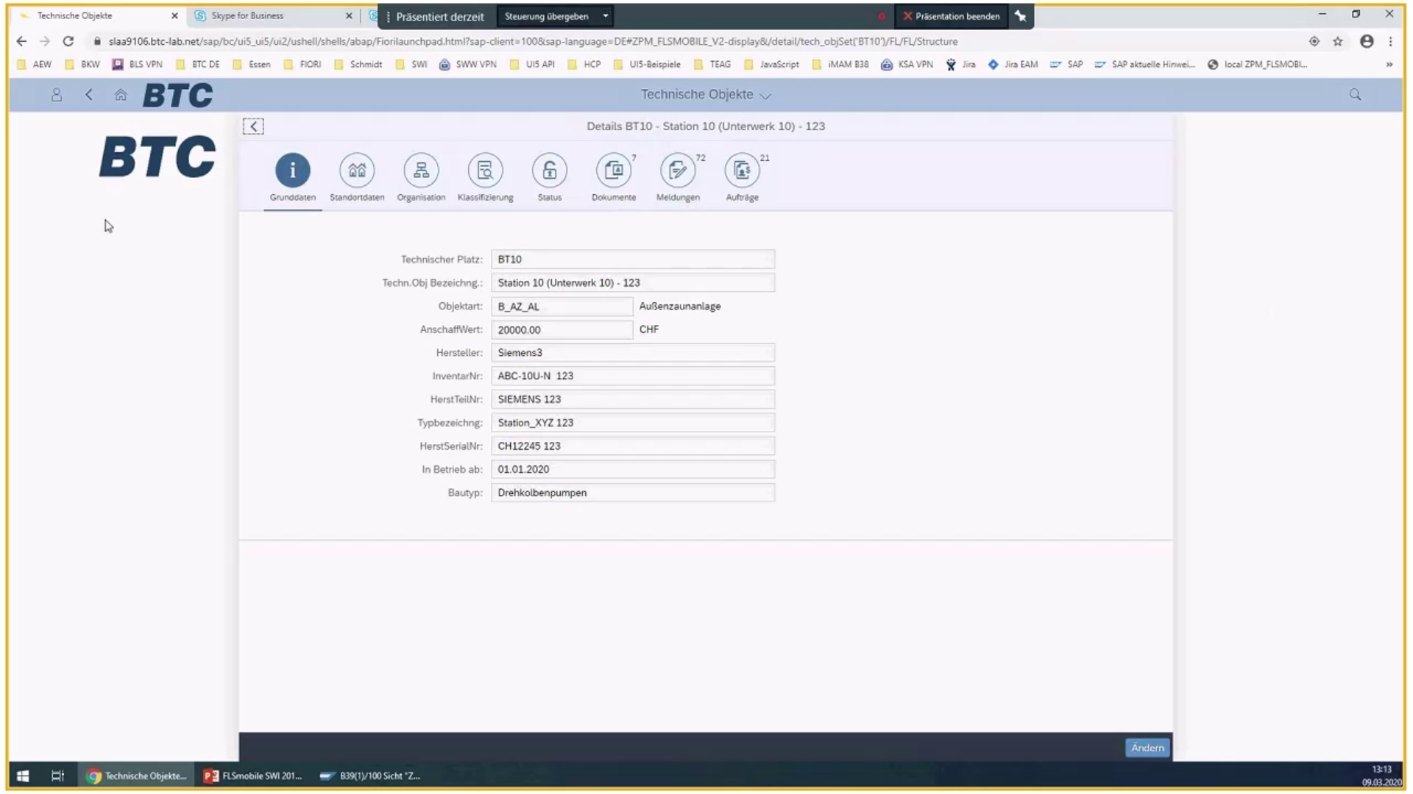
Task: Open the Grunddaten tab icon
Action: point(292,171)
